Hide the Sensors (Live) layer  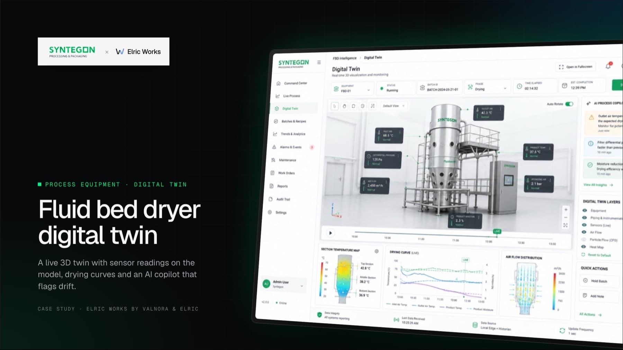pos(584,225)
